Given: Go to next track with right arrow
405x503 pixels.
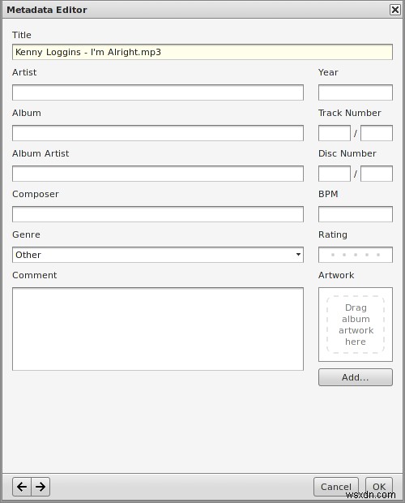Looking at the screenshot, I should (x=40, y=487).
